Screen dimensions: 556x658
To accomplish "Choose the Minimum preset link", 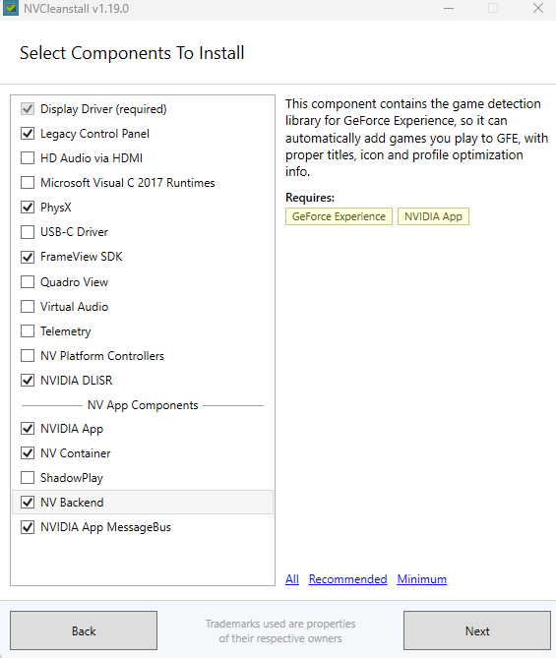I will pyautogui.click(x=422, y=579).
